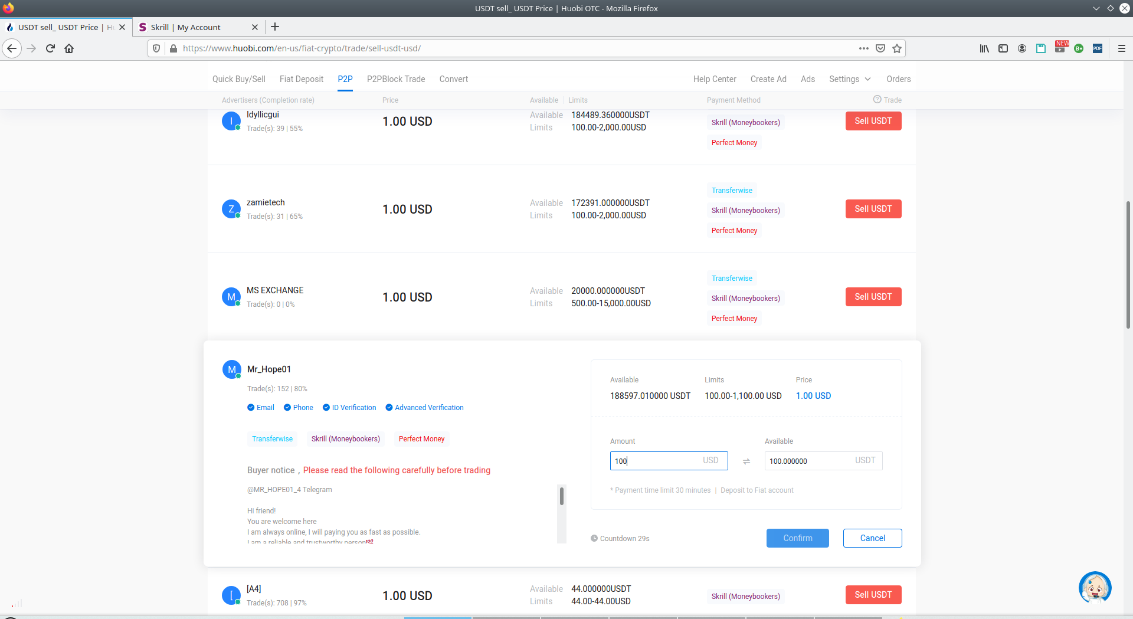Click MS EXCHANGE avatar icon
The height and width of the screenshot is (619, 1133).
coord(231,297)
